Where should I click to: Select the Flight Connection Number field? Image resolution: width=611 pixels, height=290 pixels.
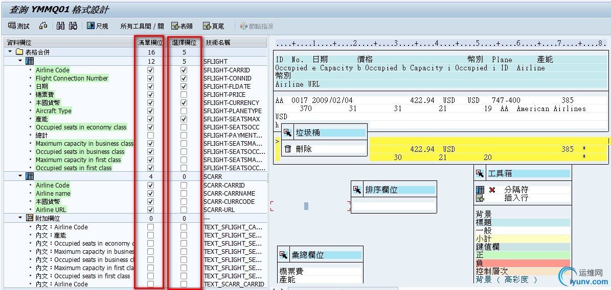(x=72, y=78)
